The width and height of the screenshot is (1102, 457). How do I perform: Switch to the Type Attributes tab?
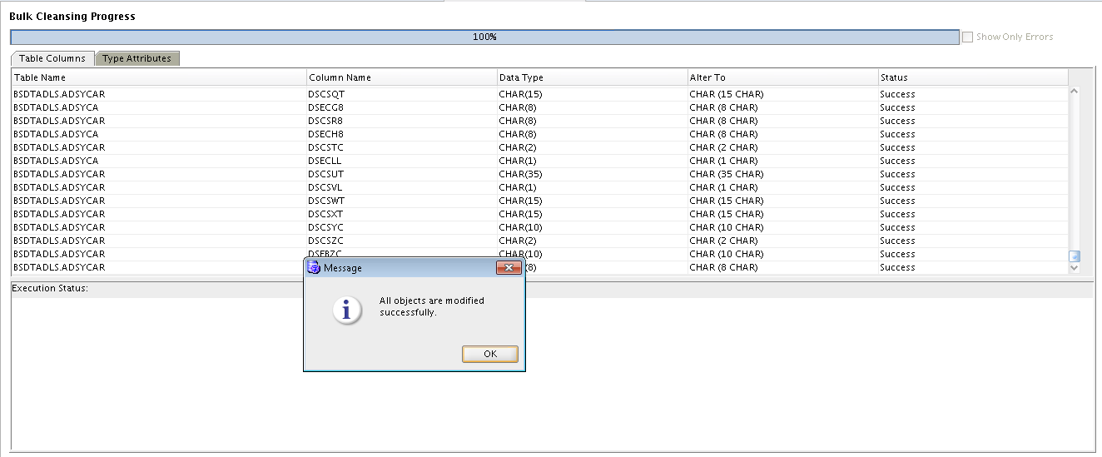coord(137,58)
